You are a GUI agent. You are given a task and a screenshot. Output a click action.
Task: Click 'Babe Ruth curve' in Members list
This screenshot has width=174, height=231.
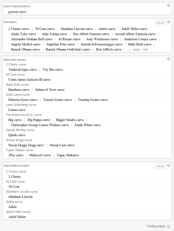pyautogui.click(x=140, y=44)
